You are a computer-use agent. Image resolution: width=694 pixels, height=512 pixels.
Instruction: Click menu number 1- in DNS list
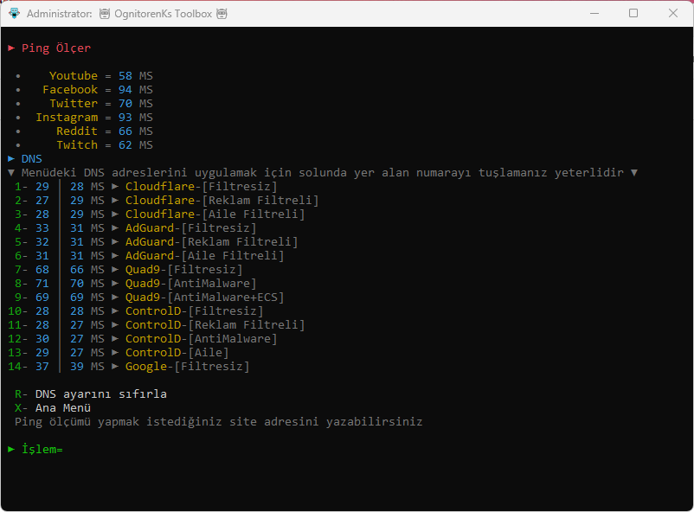[x=22, y=186]
